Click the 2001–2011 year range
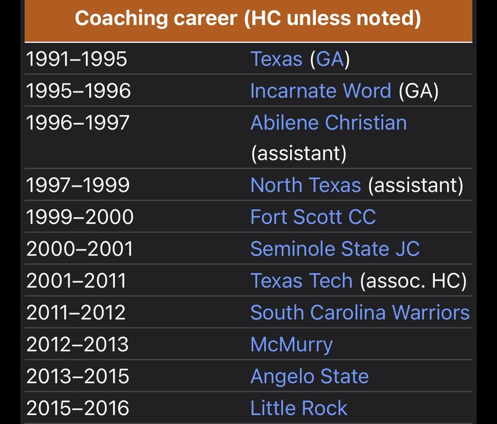 (x=77, y=280)
